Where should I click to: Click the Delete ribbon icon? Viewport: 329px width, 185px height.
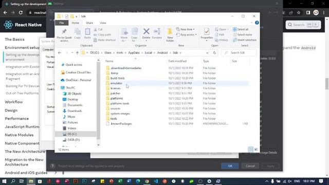pos(146,34)
